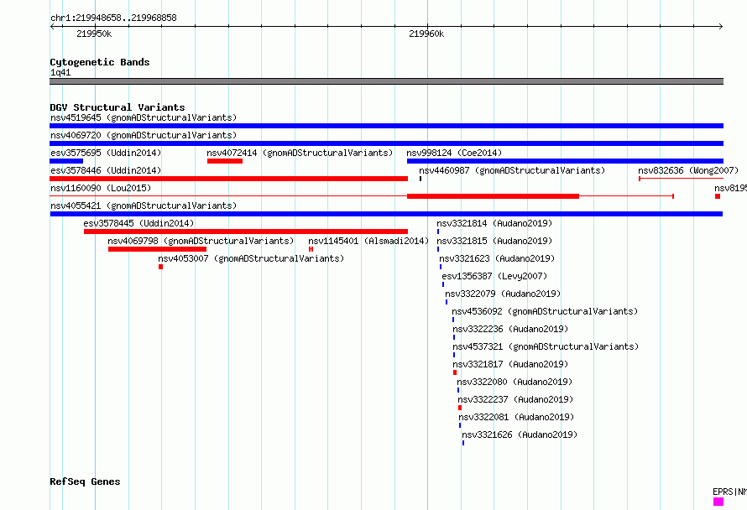Click the 219950k ruler position label
The image size is (747, 510).
[x=94, y=34]
